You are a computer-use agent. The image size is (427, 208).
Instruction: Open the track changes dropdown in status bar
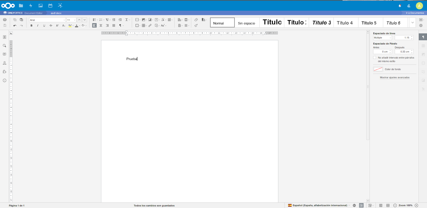point(371,205)
